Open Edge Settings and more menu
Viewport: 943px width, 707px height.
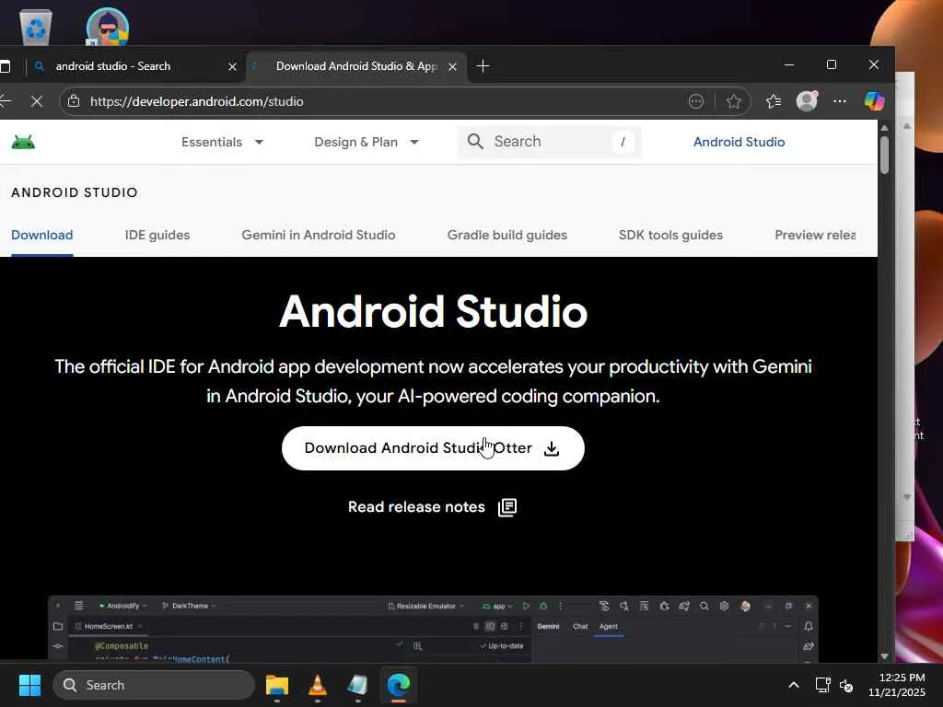[x=840, y=101]
